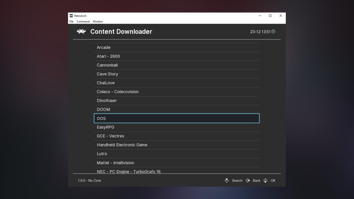
Task: Click the 1.9.0 - No Core status text
Action: tap(90, 180)
